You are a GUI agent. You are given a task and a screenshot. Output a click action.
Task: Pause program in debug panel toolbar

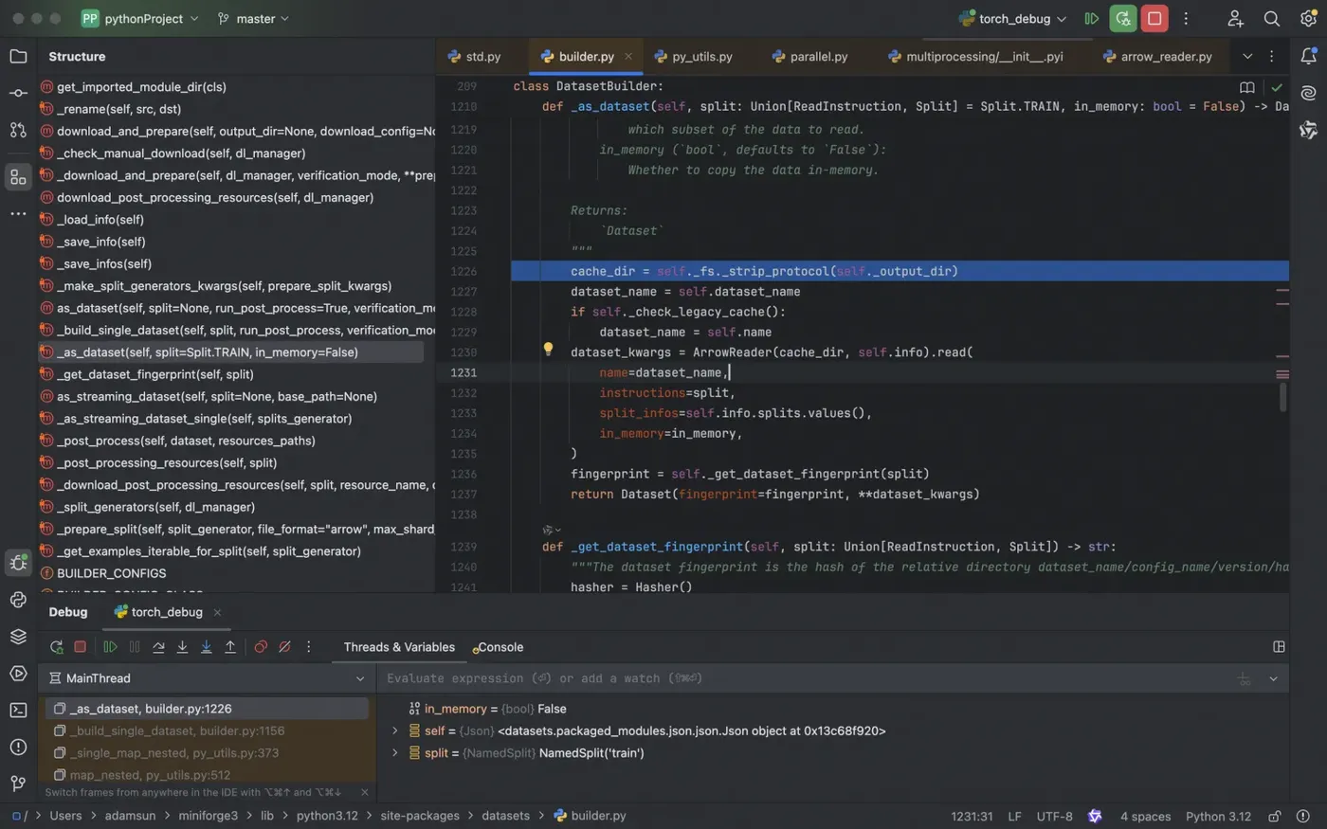[x=135, y=647]
